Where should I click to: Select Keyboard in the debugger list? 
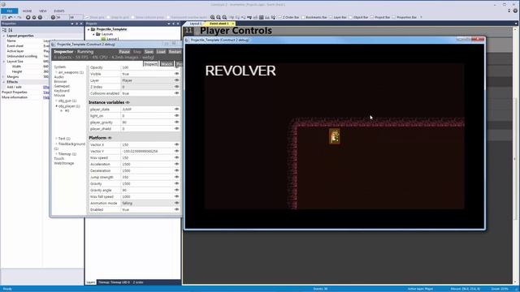62,91
